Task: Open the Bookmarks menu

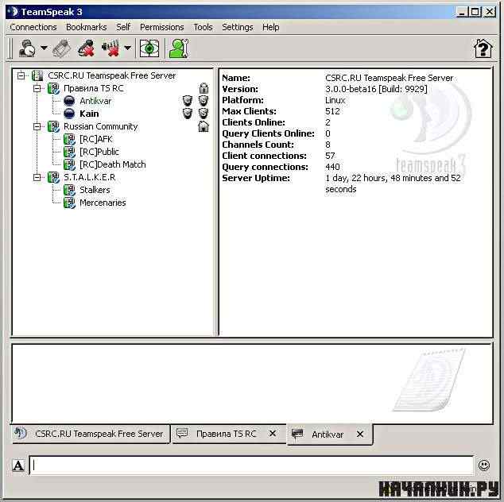Action: 87,27
